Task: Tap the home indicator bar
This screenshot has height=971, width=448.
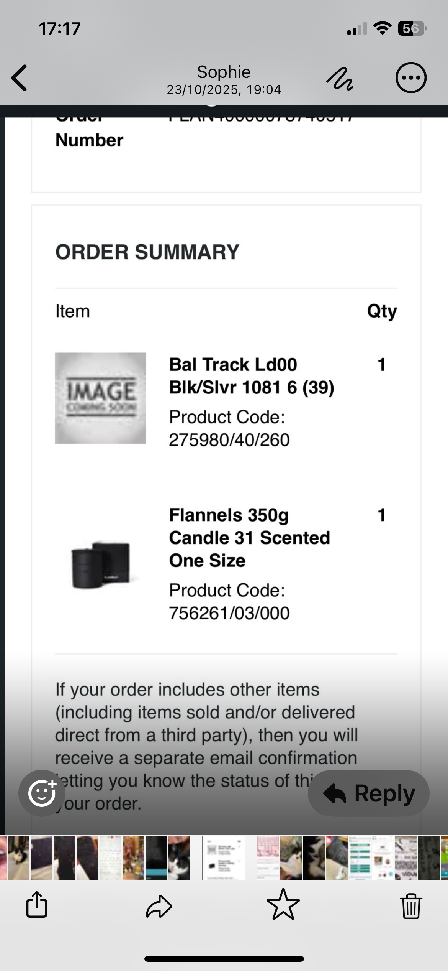Action: click(x=224, y=959)
